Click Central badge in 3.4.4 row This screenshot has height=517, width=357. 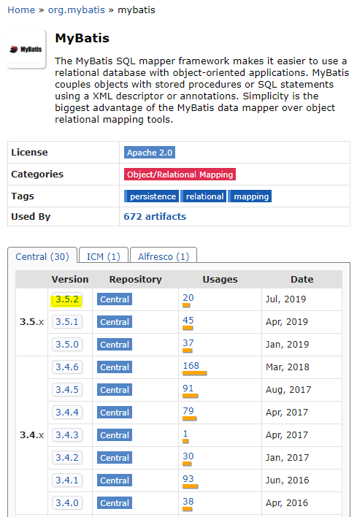115,413
